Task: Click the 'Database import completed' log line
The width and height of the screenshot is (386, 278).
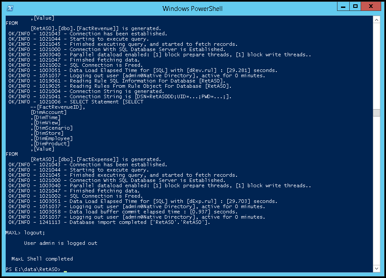Action: pos(109,222)
